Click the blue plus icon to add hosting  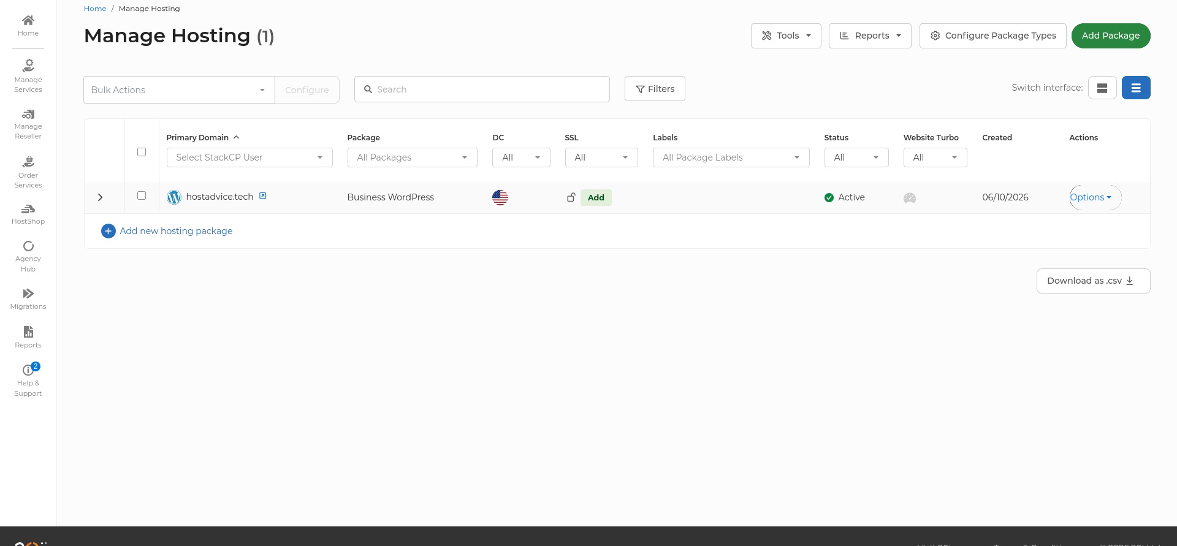click(108, 231)
